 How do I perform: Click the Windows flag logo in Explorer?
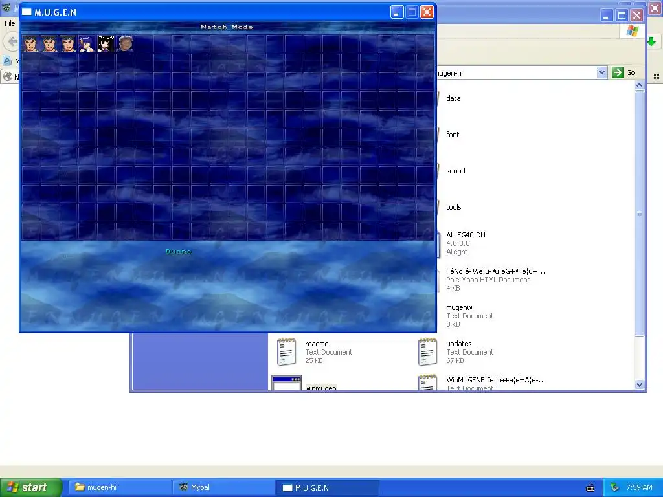pyautogui.click(x=633, y=31)
